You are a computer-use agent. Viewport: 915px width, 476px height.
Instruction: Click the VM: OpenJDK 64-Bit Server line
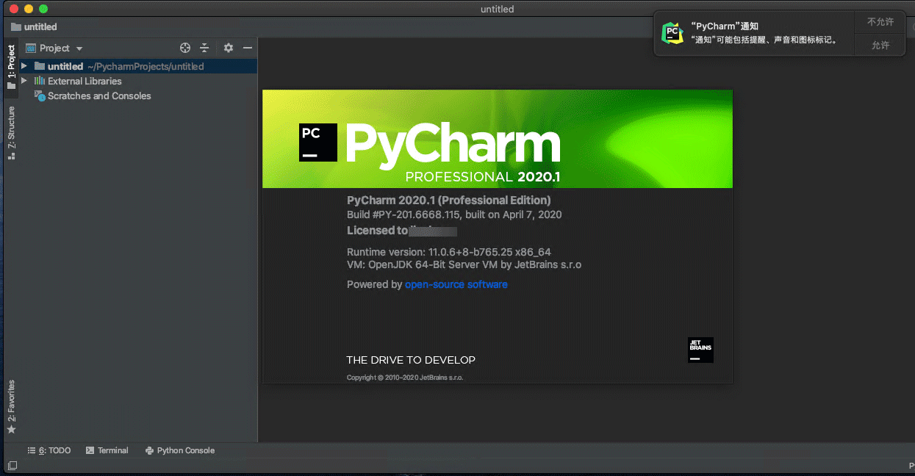(x=464, y=264)
